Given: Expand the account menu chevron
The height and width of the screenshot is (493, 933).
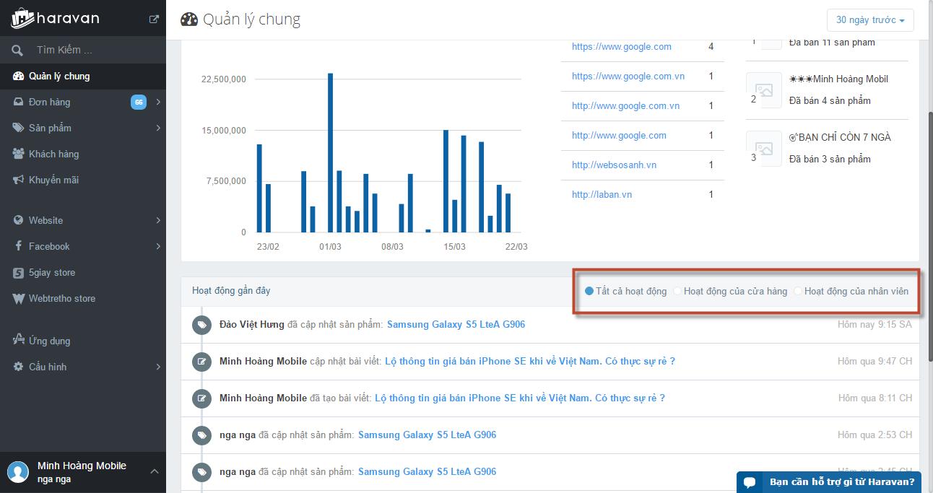Looking at the screenshot, I should 154,471.
